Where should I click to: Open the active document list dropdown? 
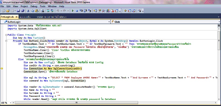(219, 17)
